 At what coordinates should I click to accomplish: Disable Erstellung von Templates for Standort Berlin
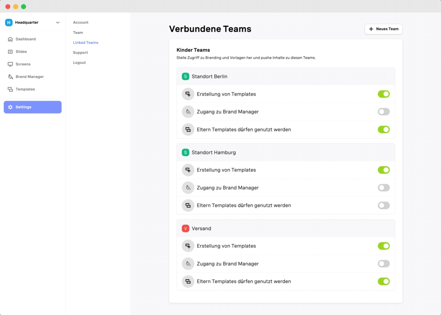[x=383, y=94]
